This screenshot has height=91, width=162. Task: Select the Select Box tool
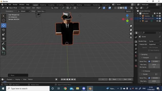(4, 16)
